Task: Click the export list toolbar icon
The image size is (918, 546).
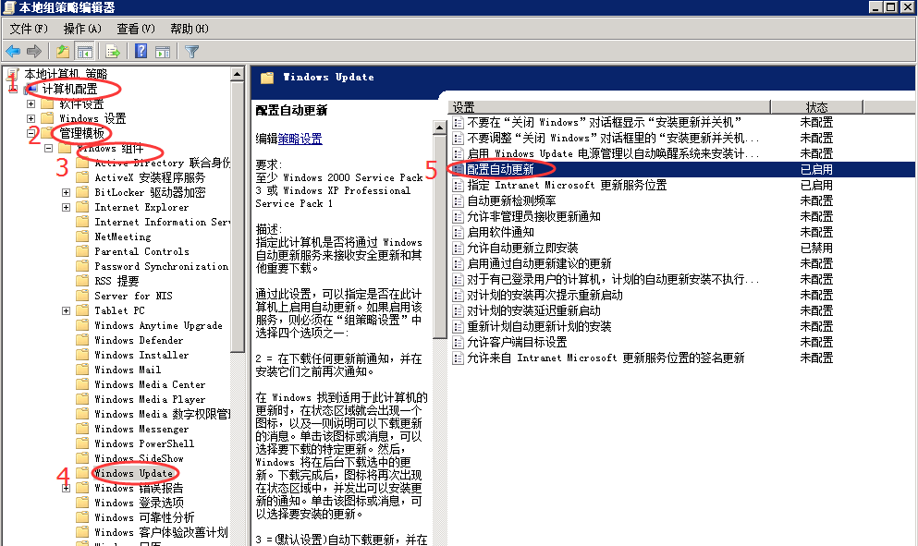Action: (113, 52)
